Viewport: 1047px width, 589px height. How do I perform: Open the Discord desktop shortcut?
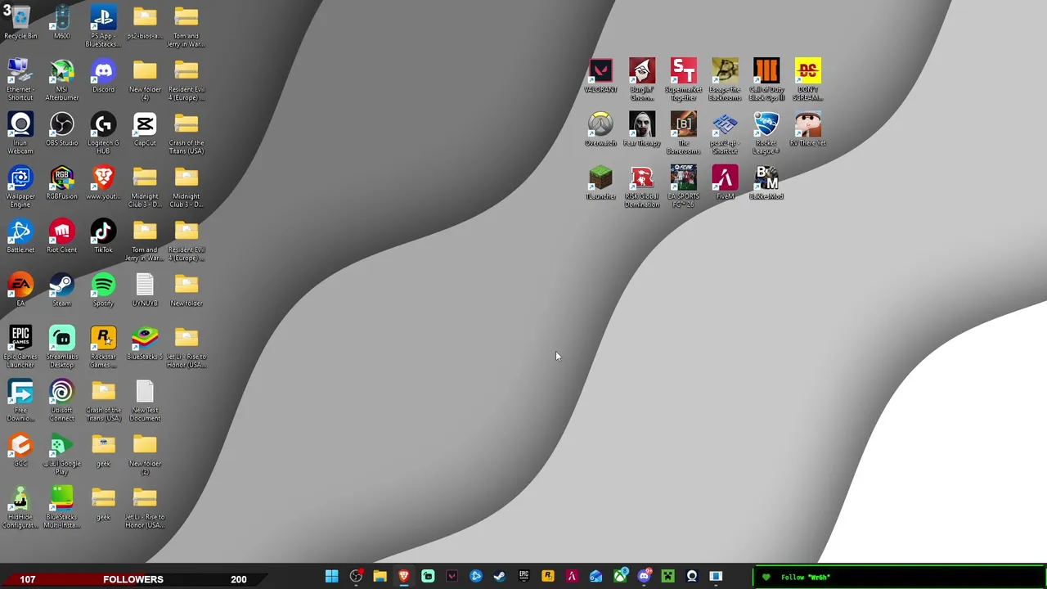tap(103, 75)
